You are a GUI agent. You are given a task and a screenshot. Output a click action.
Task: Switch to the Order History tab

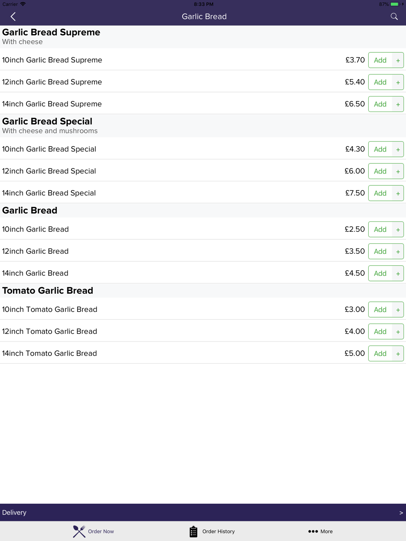pyautogui.click(x=212, y=531)
